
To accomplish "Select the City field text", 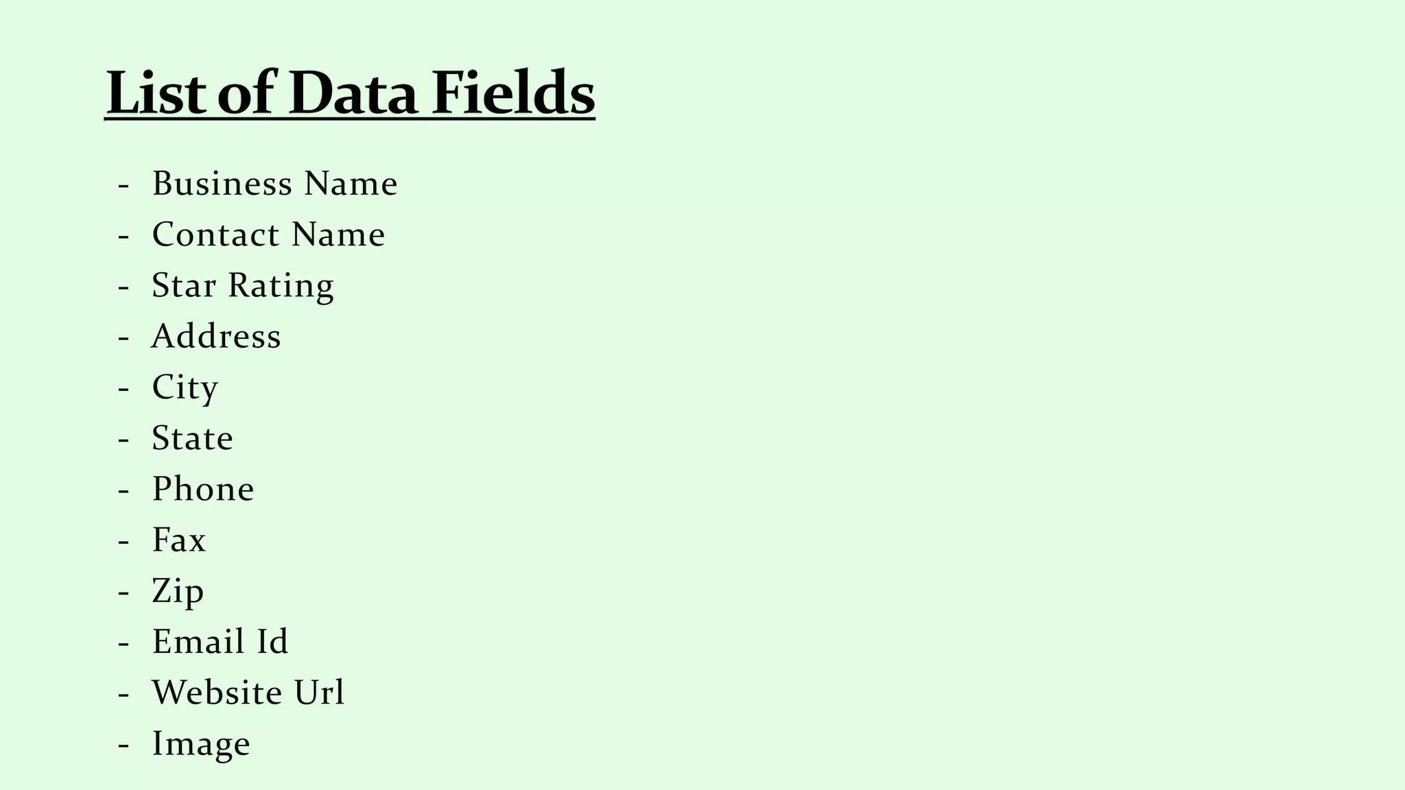I will [185, 387].
